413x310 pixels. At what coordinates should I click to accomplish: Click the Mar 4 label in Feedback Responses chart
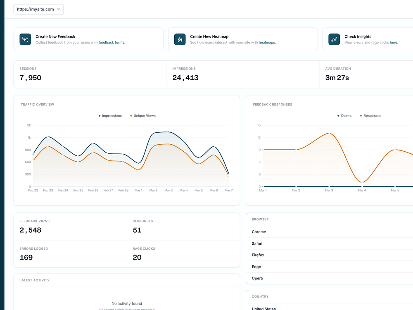362,190
